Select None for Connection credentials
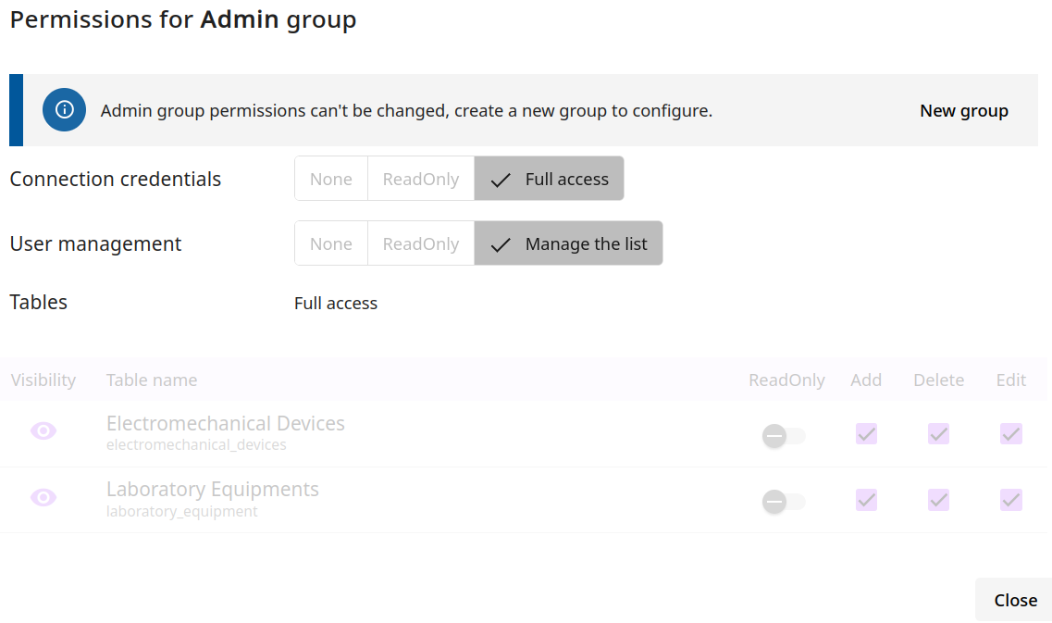This screenshot has width=1052, height=623. (x=331, y=179)
